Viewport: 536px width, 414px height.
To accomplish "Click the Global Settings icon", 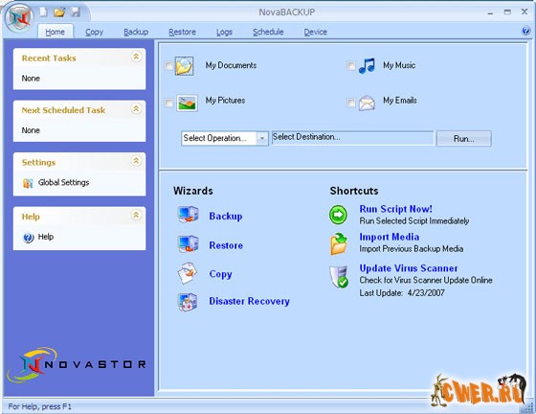I will 28,183.
